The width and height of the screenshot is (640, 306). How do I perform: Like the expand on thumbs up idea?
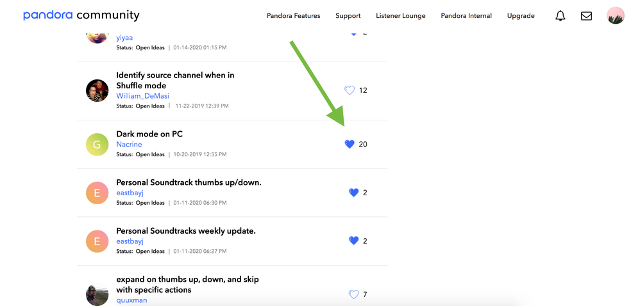(x=353, y=294)
